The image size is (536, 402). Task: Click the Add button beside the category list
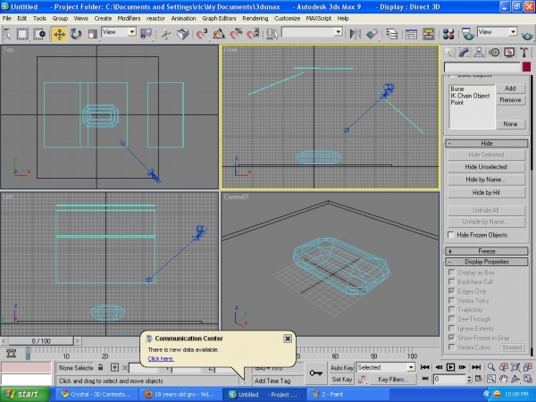point(510,88)
